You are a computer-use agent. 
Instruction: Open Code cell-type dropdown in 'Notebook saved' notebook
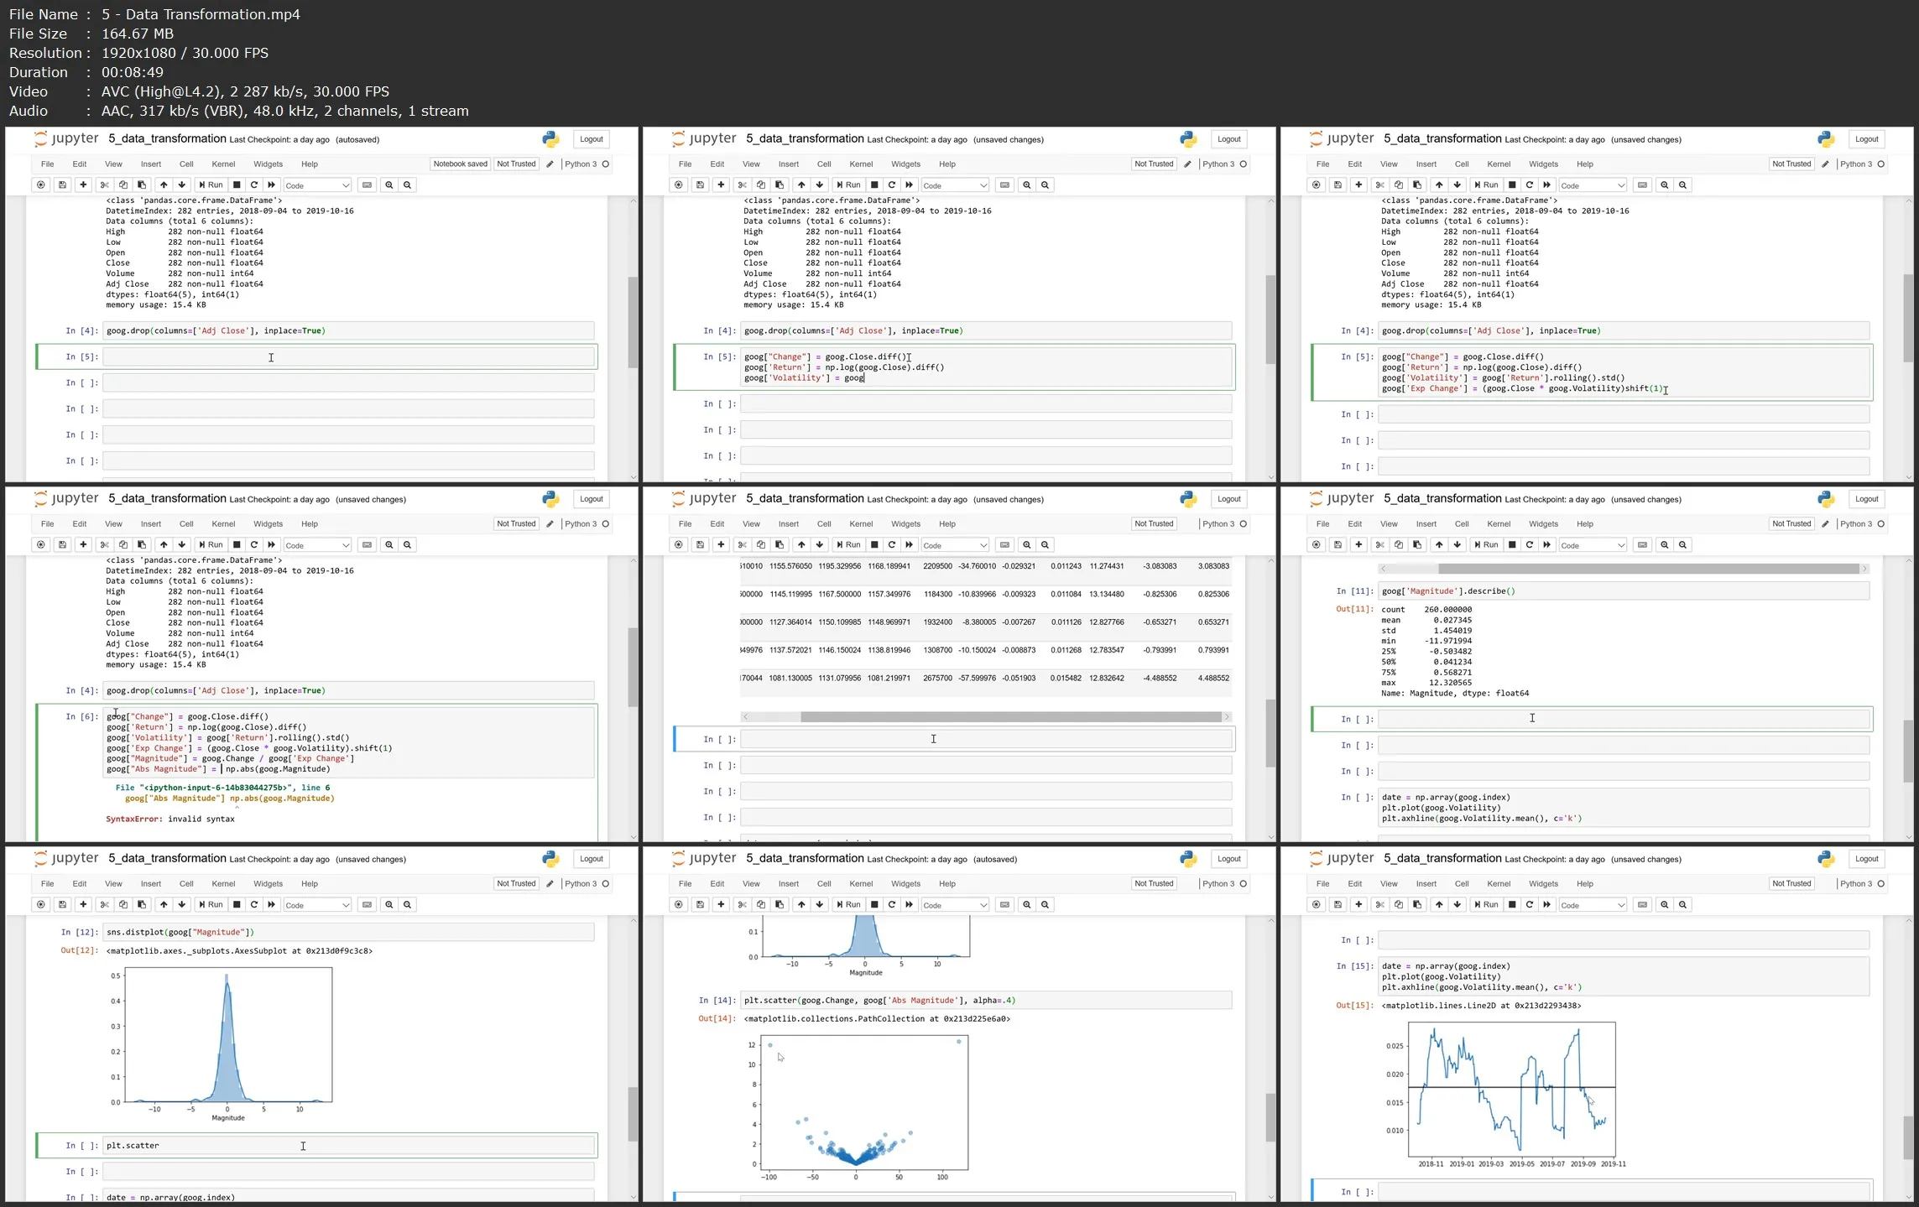317,185
